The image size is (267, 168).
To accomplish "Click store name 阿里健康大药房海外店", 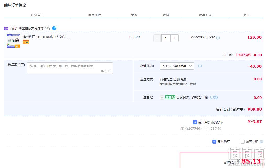I will coord(34,28).
